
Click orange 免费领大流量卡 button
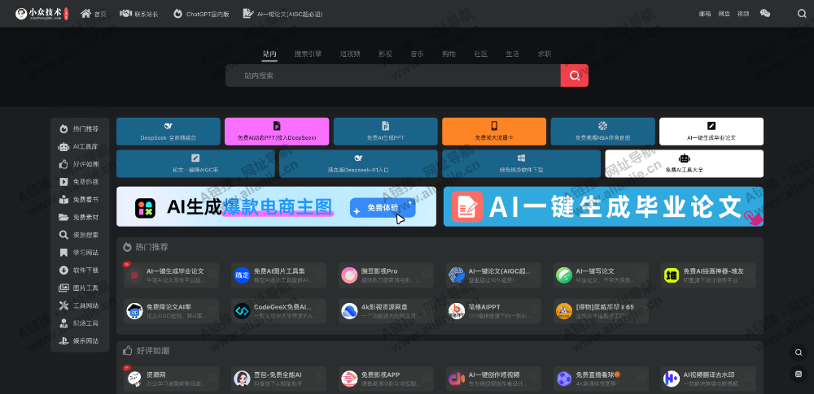pyautogui.click(x=494, y=132)
